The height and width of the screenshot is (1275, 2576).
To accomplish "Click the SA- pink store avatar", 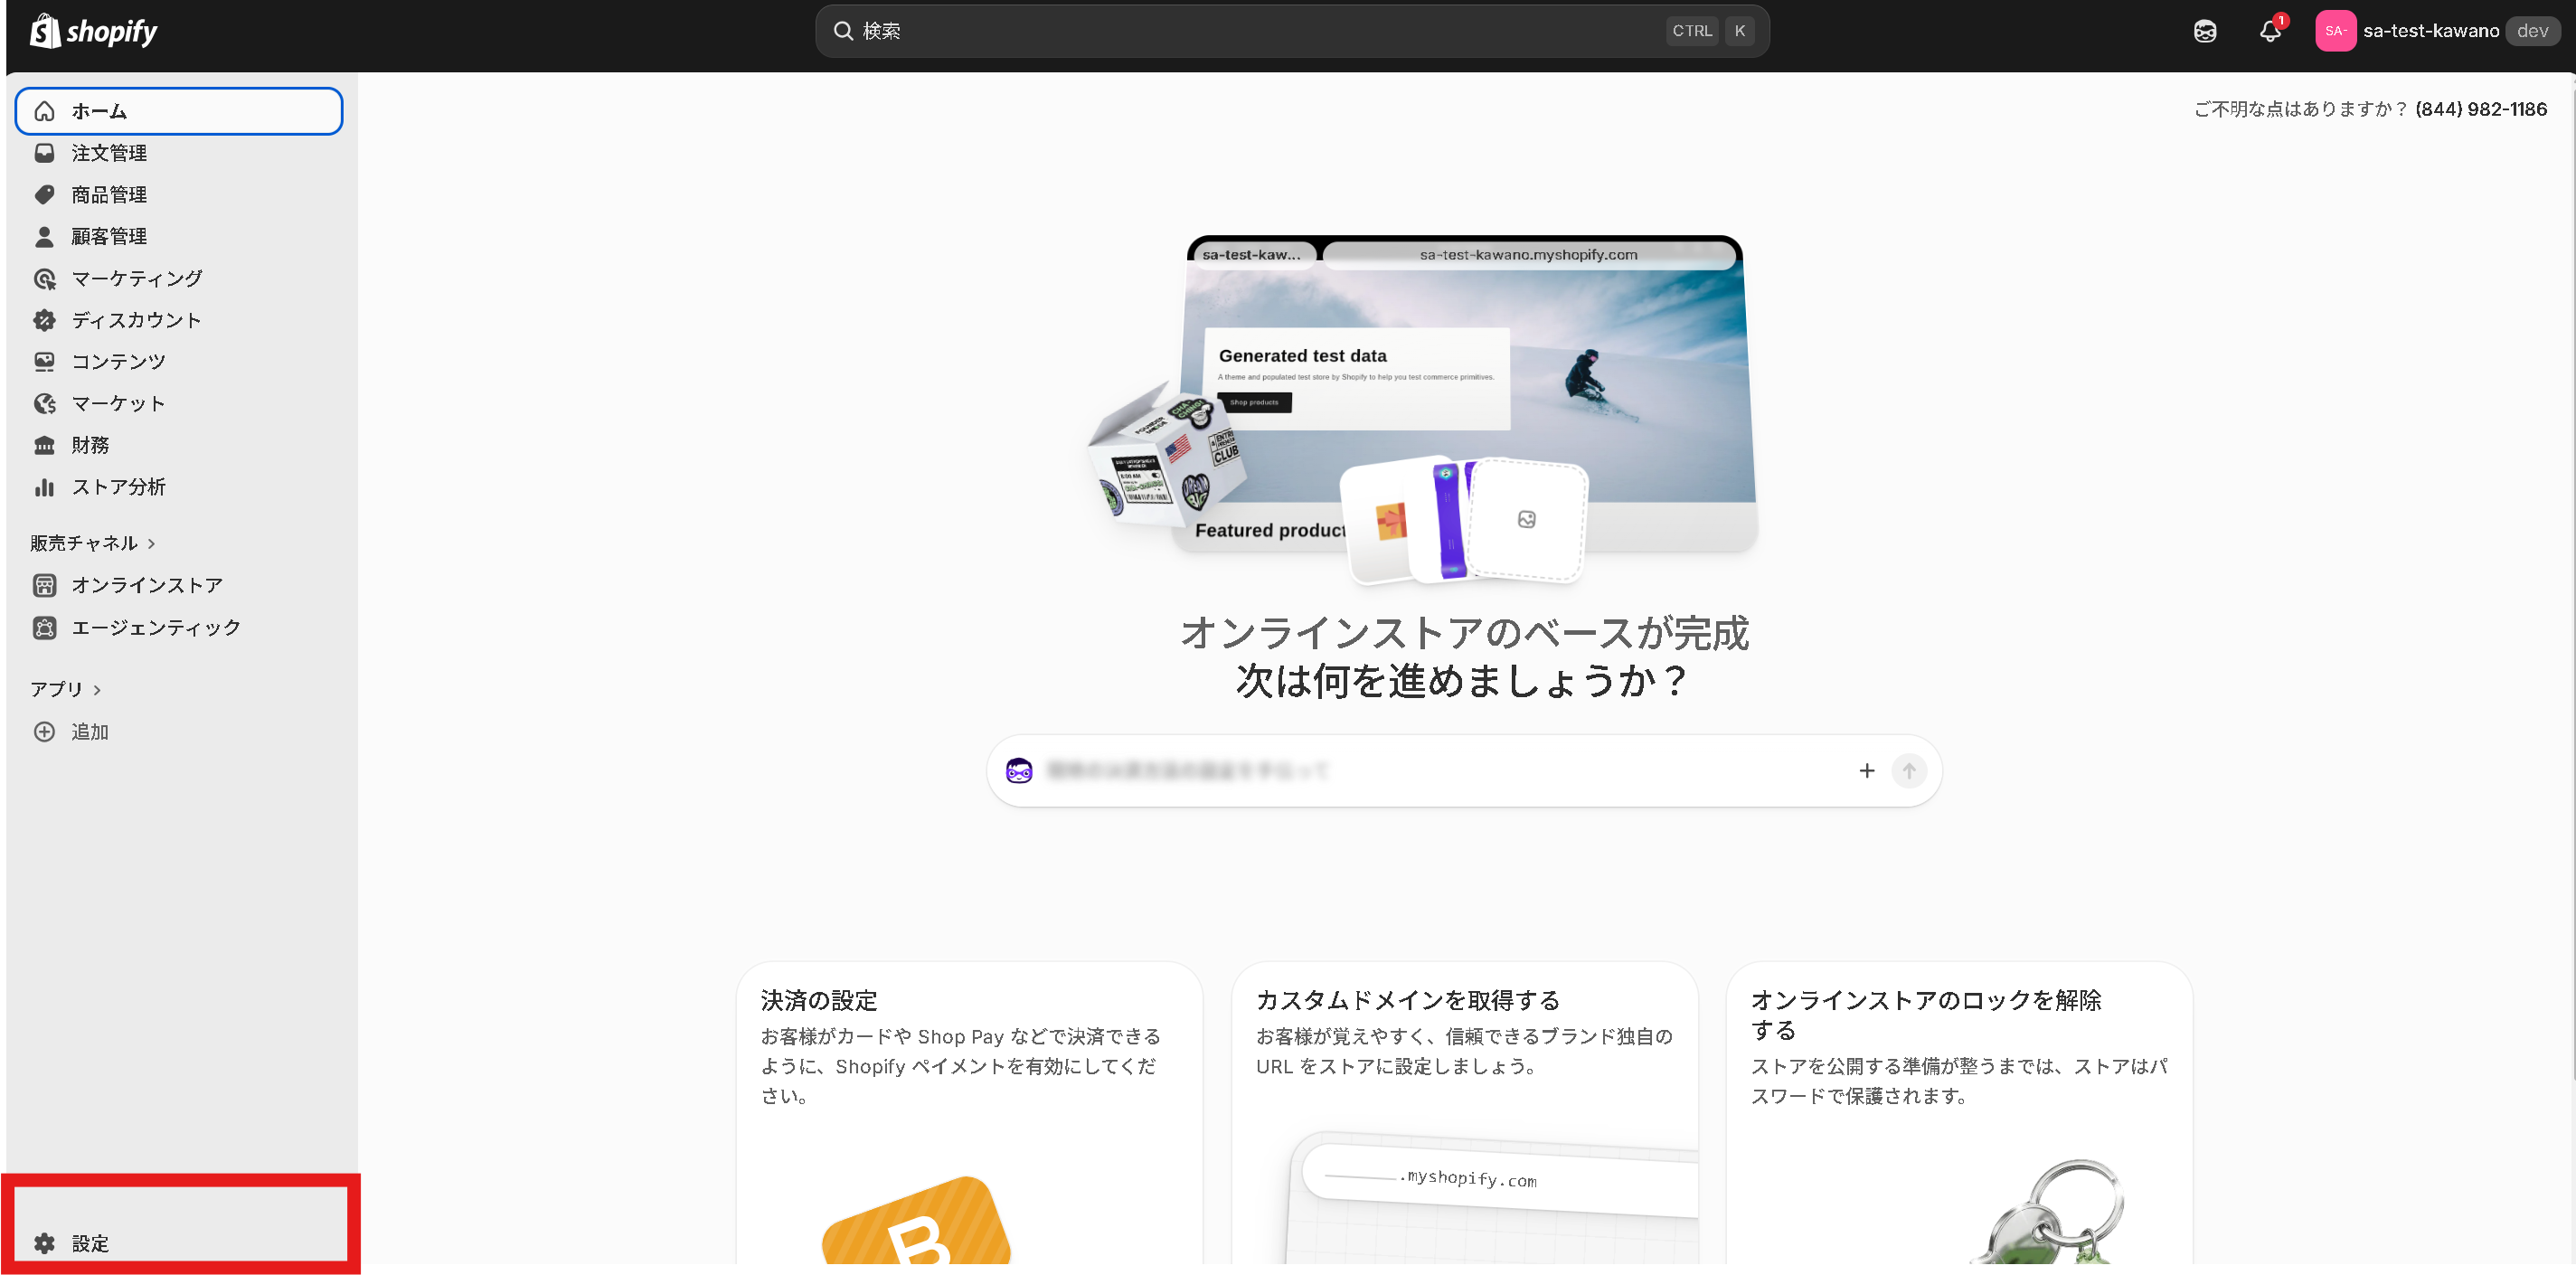I will point(2335,31).
